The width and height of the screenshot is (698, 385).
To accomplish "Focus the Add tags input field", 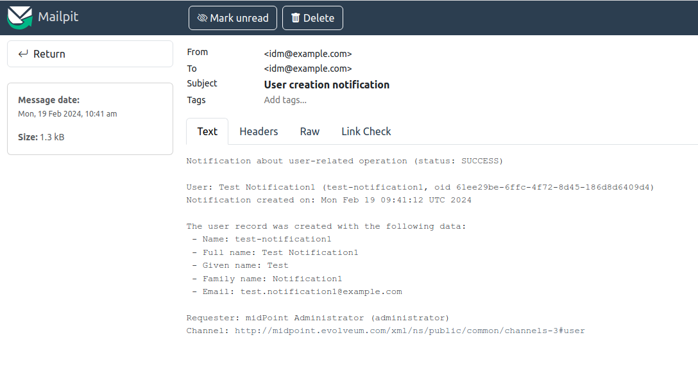I will [x=285, y=100].
